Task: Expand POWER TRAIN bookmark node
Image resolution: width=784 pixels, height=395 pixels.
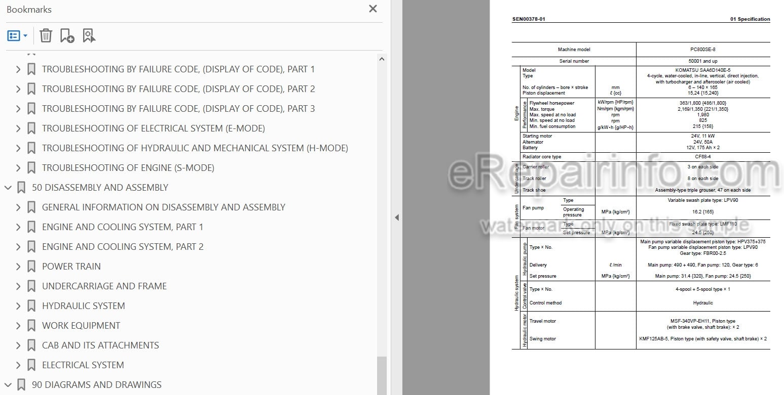Action: tap(18, 267)
